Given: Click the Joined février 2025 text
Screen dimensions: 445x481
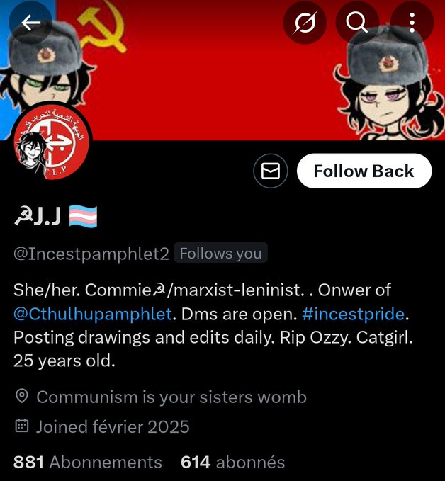Looking at the screenshot, I should pyautogui.click(x=113, y=426).
